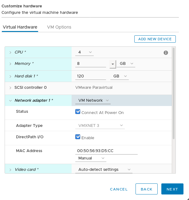189x200 pixels.
Task: Click the MAC Address input field
Action: 106,151
